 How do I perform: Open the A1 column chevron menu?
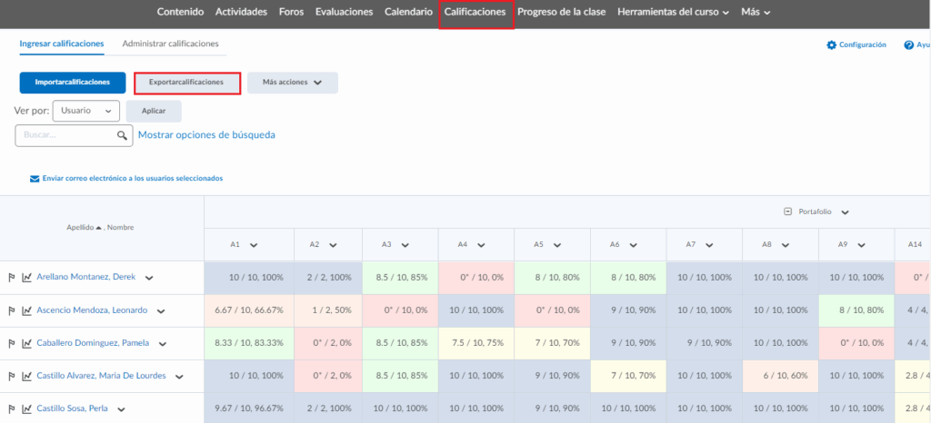(x=253, y=245)
